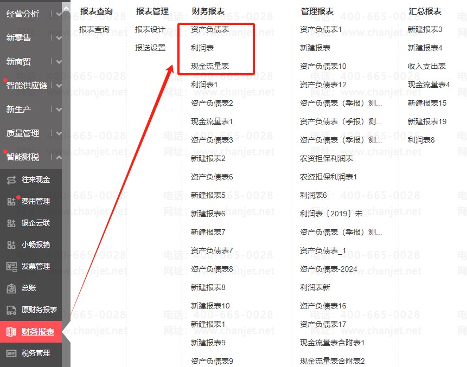The image size is (467, 367).
Task: Expand the 新零售 menu chevron
Action: click(x=59, y=38)
